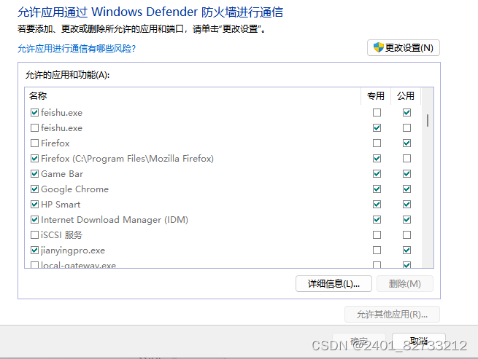Screen dimensions: 478x359
Task: Click the 确定 button
Action: [x=359, y=341]
